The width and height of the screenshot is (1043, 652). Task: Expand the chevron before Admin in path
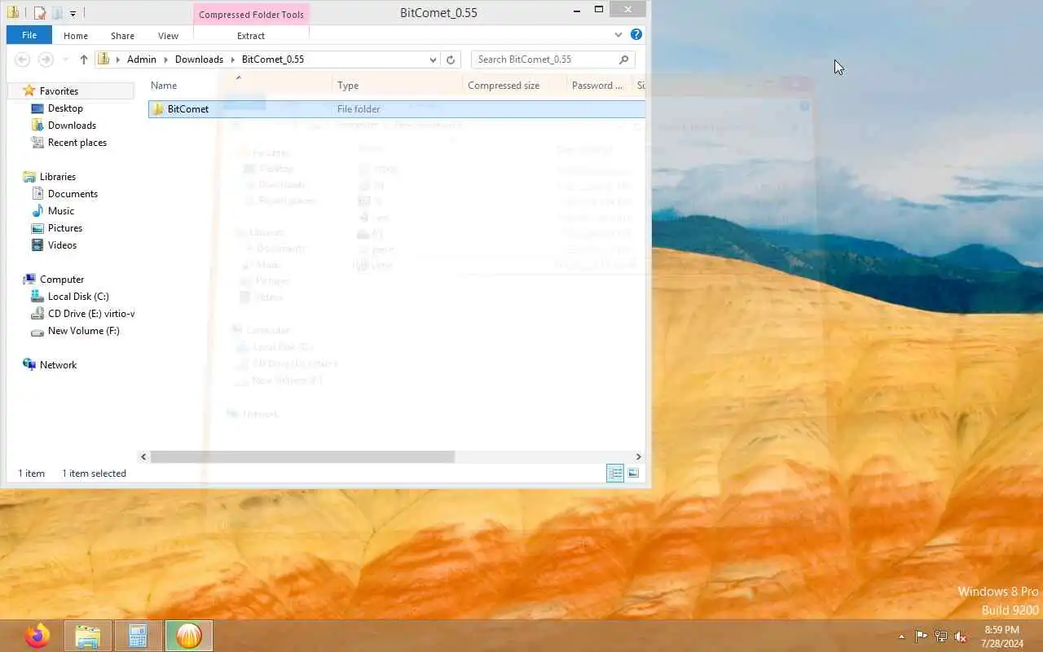[x=118, y=59]
